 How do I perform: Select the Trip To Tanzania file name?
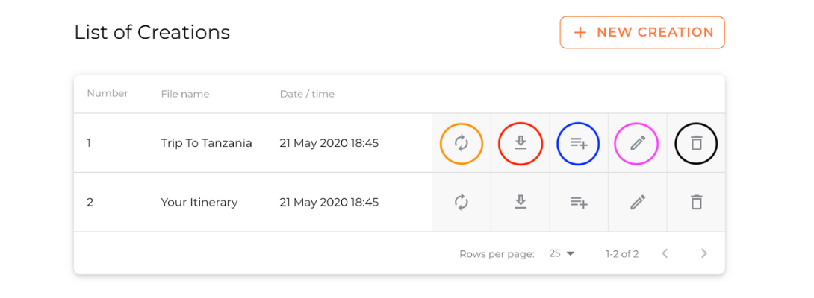point(206,143)
